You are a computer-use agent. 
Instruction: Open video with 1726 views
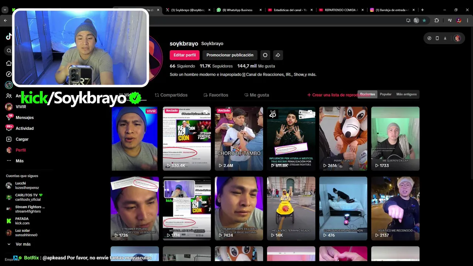(x=135, y=208)
